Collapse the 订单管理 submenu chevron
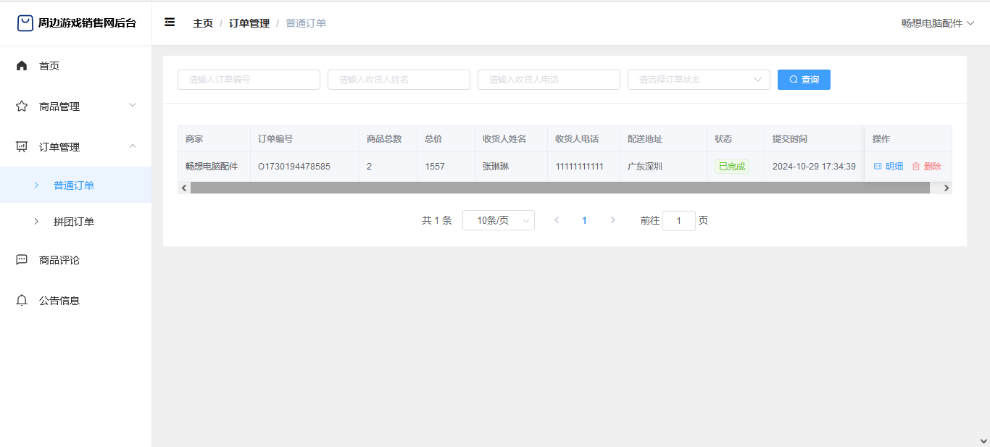Viewport: 990px width, 447px height. tap(133, 146)
